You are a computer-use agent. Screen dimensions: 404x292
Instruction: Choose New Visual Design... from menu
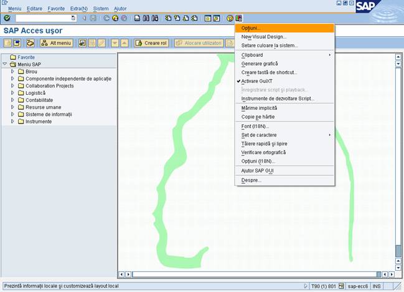(284, 37)
